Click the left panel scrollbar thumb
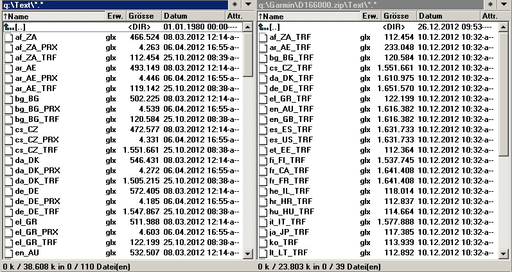This screenshot has height=272, width=512. coord(248,54)
